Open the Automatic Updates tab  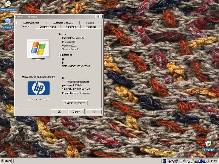(63, 23)
